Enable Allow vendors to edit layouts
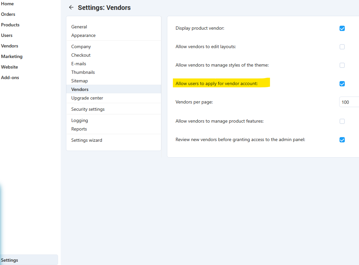 point(342,47)
